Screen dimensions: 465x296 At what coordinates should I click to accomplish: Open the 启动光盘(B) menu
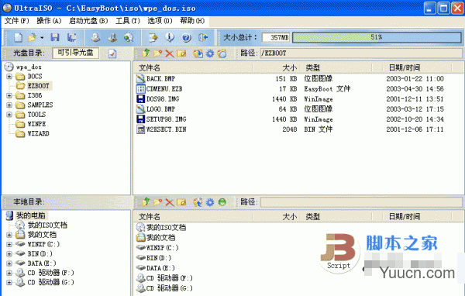click(x=88, y=21)
